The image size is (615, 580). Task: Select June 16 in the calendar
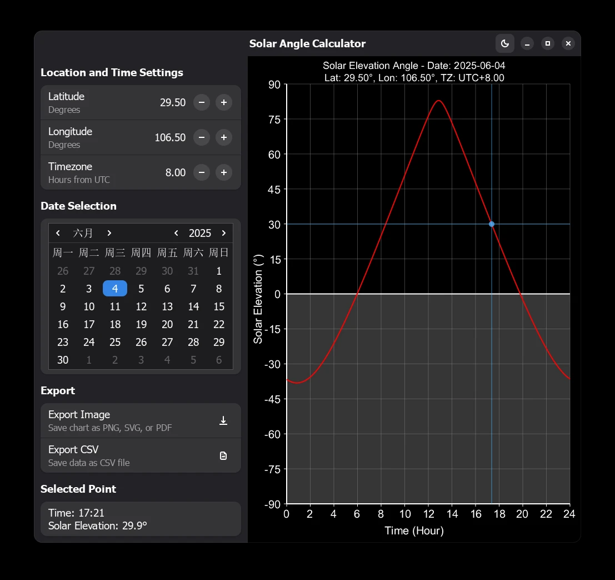tap(63, 324)
